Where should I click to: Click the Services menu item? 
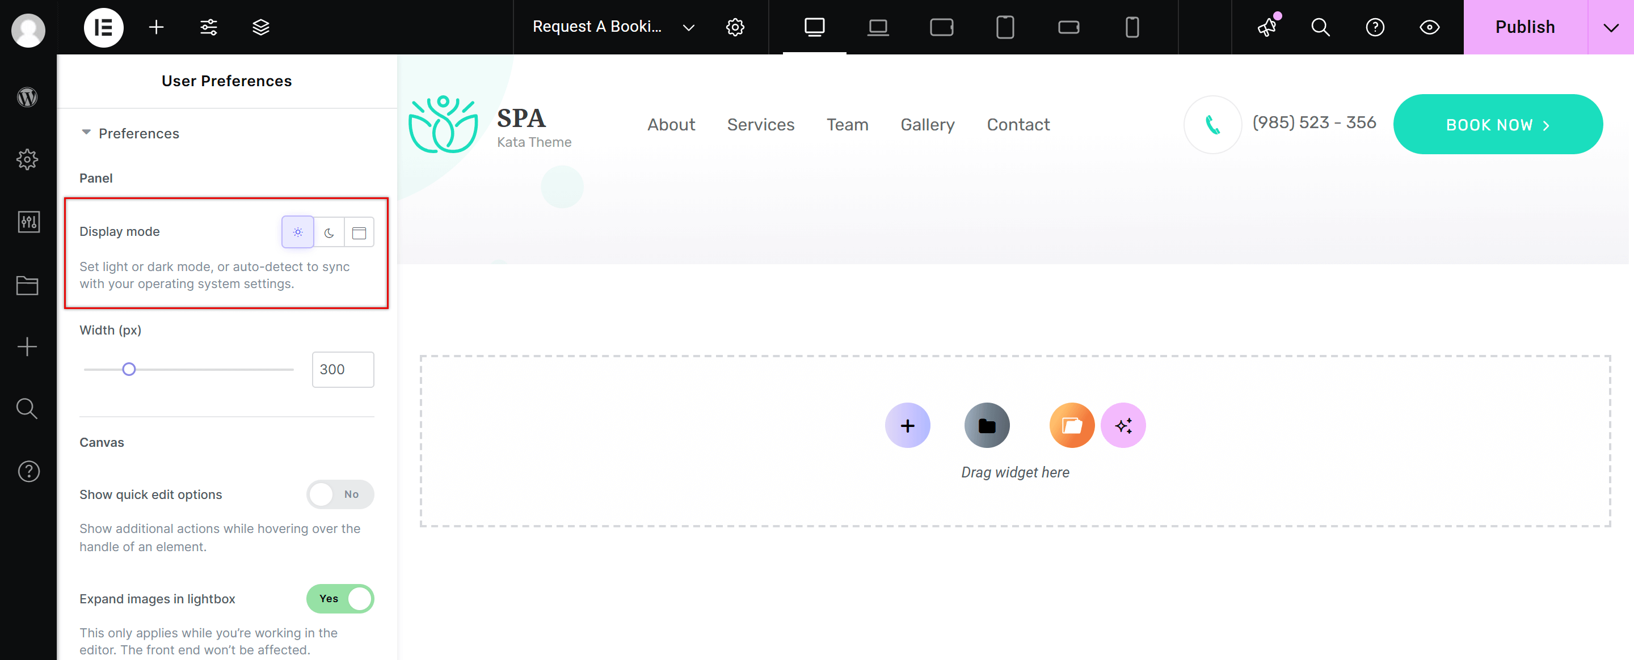pyautogui.click(x=760, y=125)
